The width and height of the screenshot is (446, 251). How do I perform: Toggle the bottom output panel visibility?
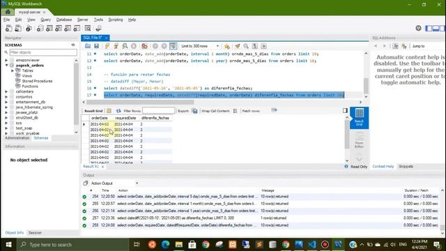click(x=436, y=28)
